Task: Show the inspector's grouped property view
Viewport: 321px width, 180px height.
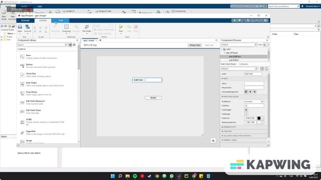Action: pyautogui.click(x=262, y=69)
